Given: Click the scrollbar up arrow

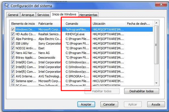Looking at the screenshot, I should coord(156,23).
